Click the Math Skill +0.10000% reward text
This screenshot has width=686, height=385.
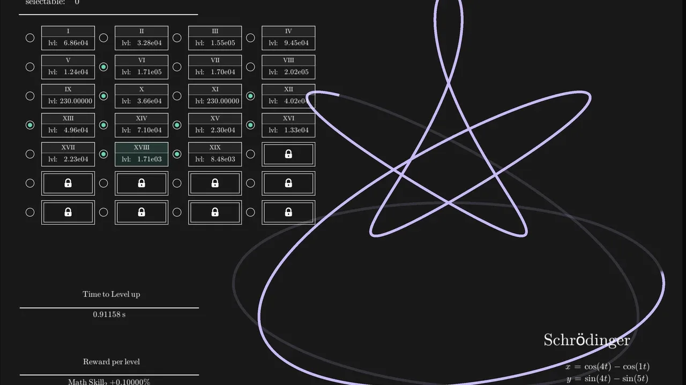[109, 382]
